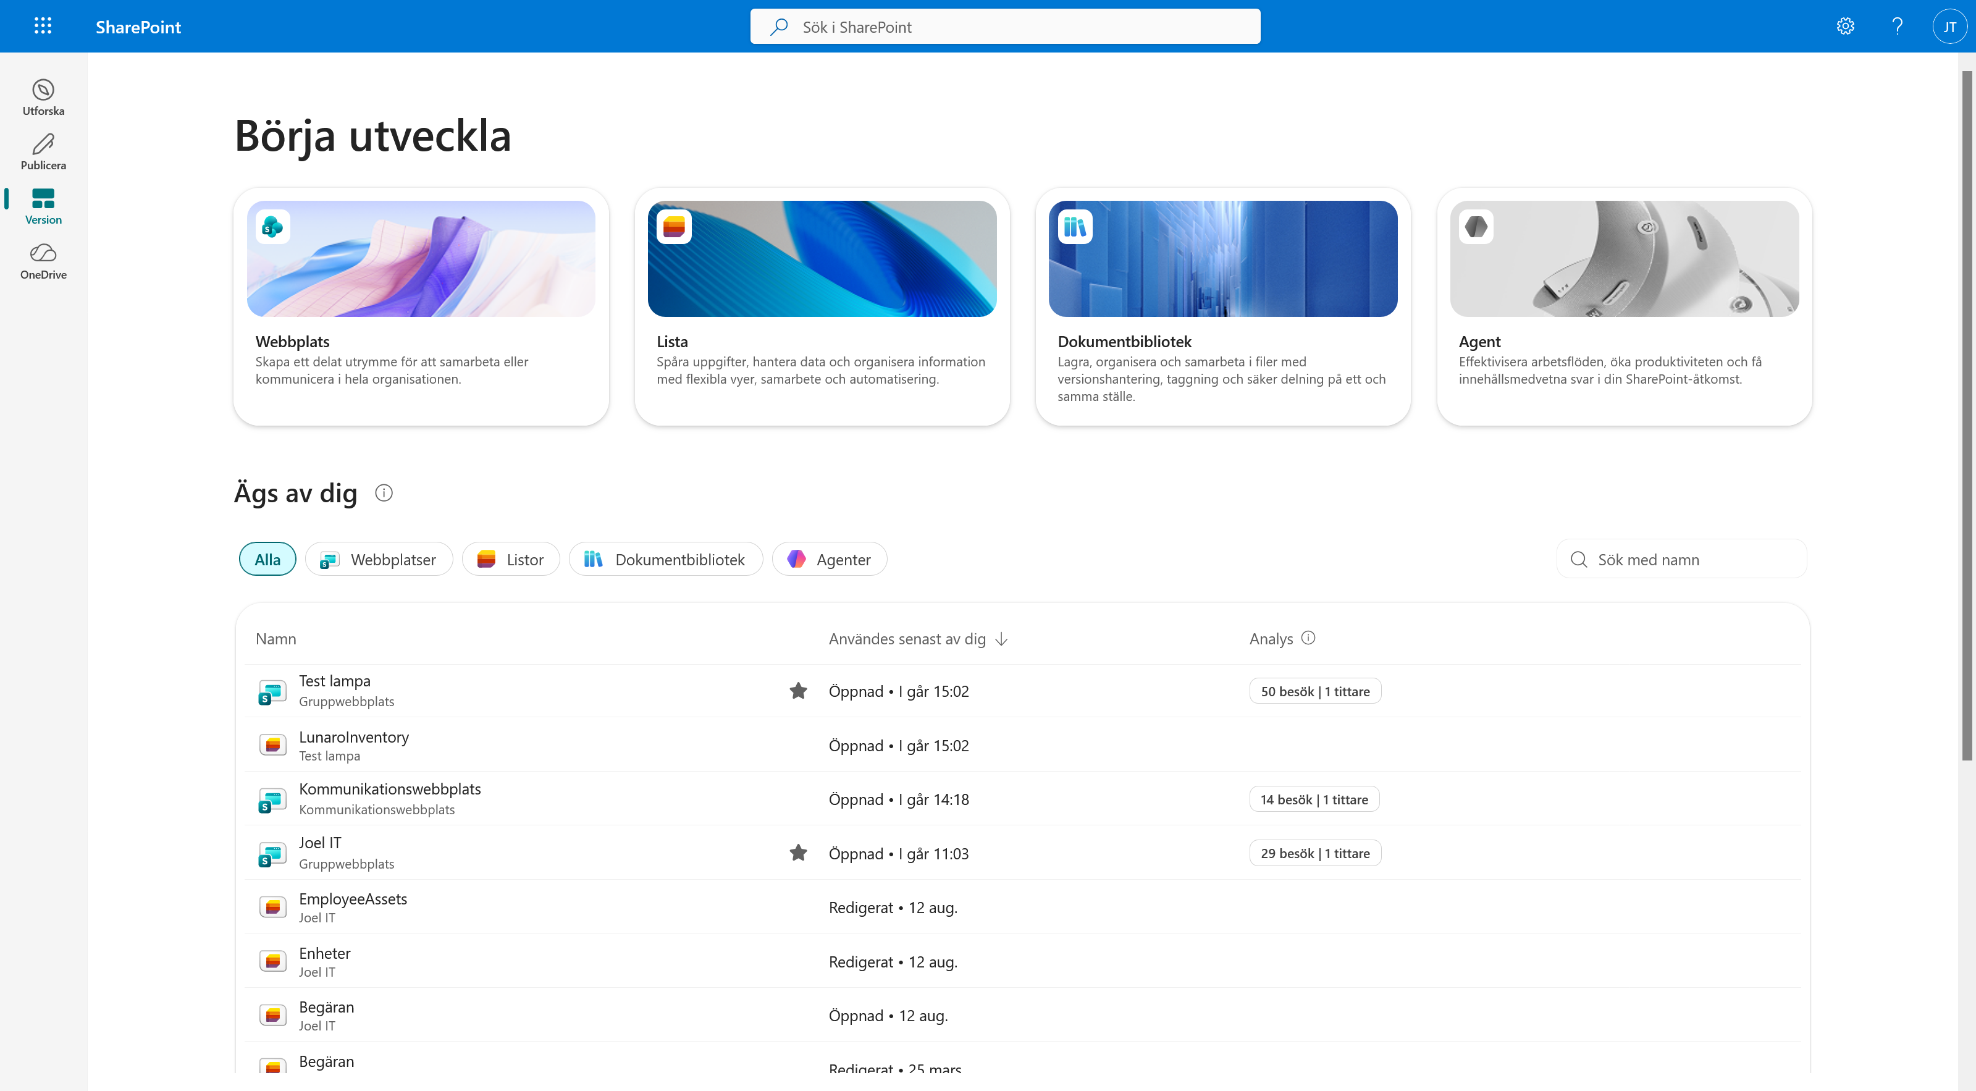Viewport: 1976px width, 1091px height.
Task: Create a new Webbplats card
Action: (421, 306)
